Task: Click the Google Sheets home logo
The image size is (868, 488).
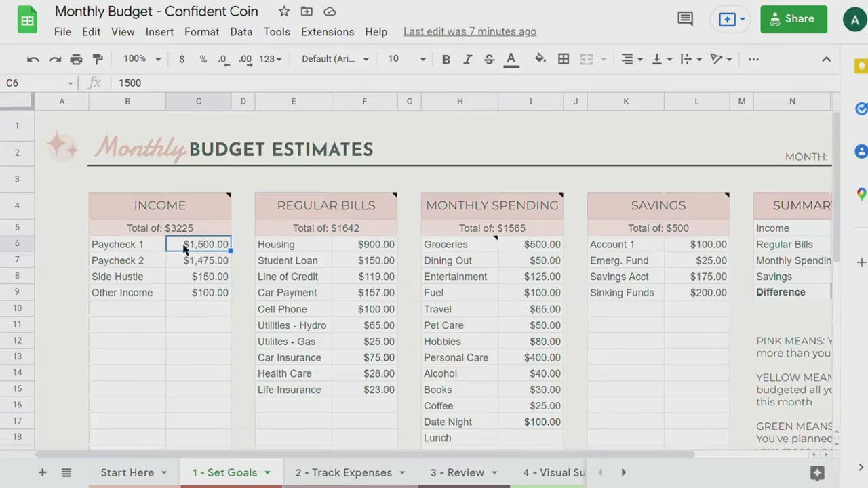Action: pyautogui.click(x=27, y=20)
